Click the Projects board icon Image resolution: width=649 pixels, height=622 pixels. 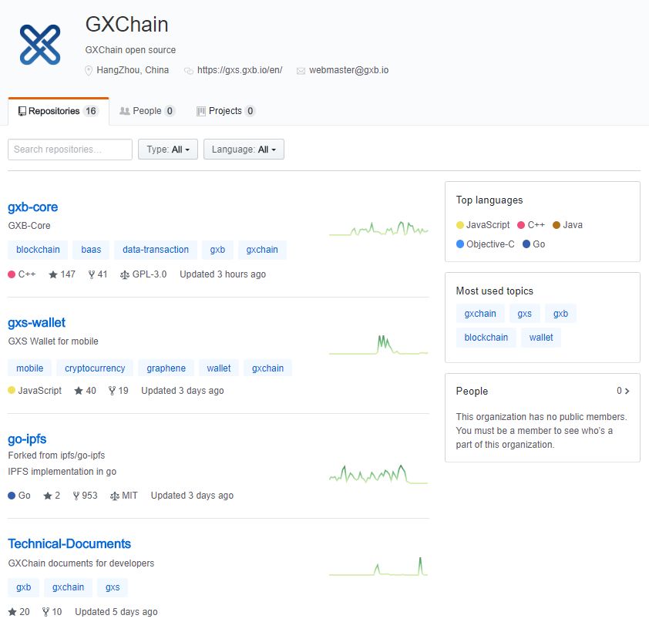click(200, 111)
